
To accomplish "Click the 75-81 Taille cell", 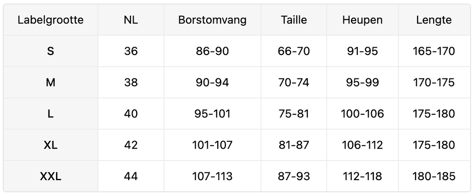I will (x=293, y=114).
